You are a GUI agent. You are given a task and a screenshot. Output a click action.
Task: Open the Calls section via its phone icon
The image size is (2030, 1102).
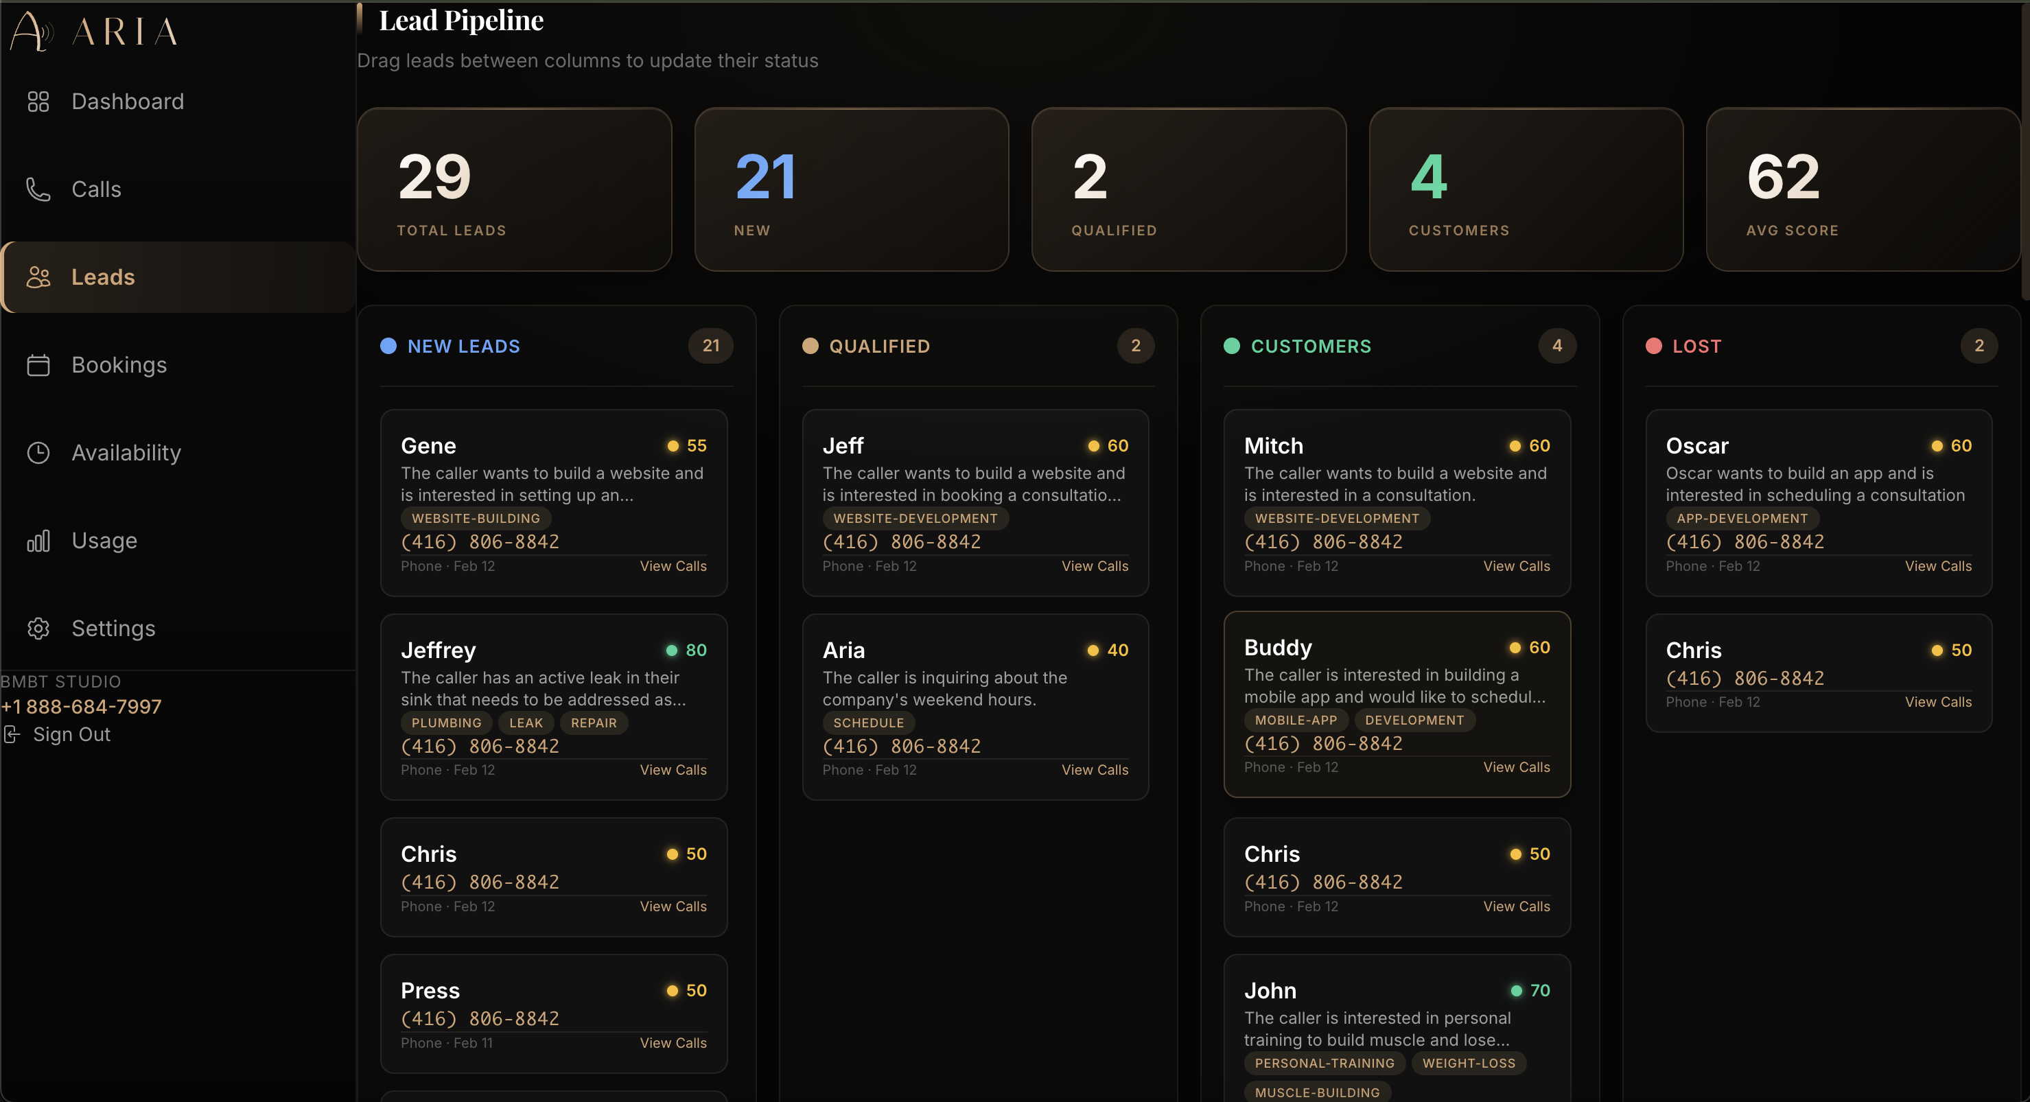(x=38, y=189)
